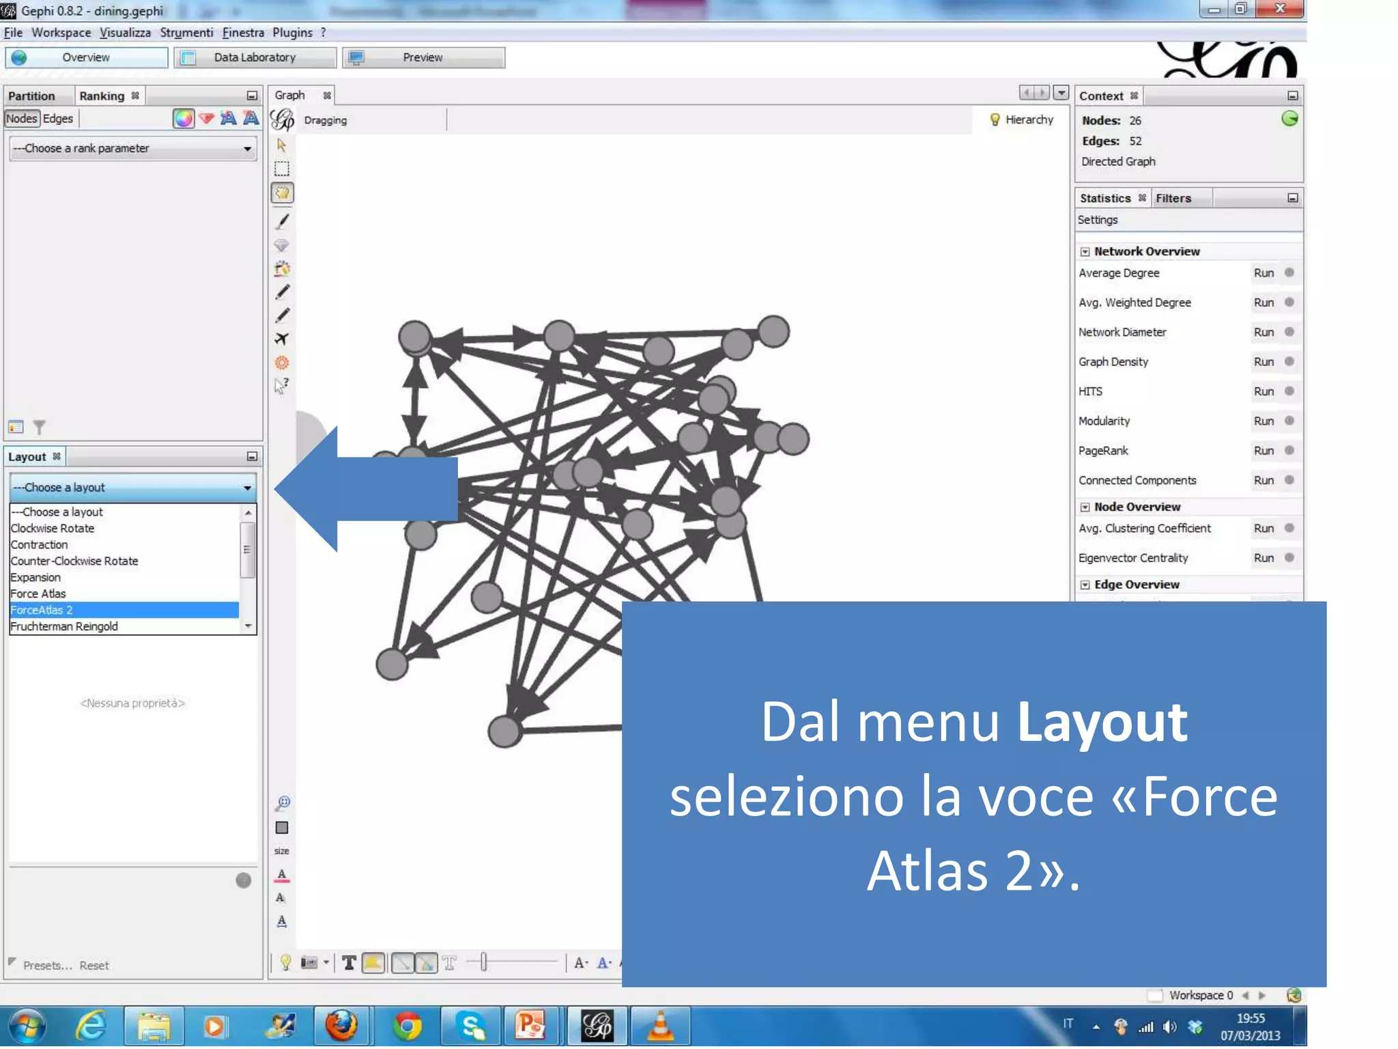The image size is (1398, 1049).
Task: Click the bottom A label width icon
Action: (x=281, y=921)
